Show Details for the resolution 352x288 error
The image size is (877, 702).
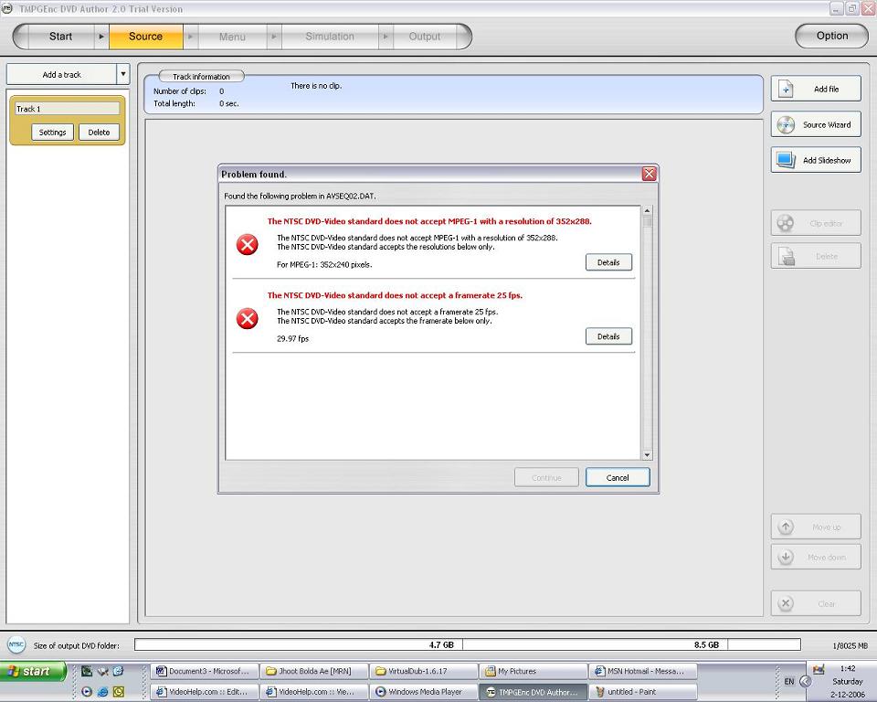pyautogui.click(x=608, y=262)
